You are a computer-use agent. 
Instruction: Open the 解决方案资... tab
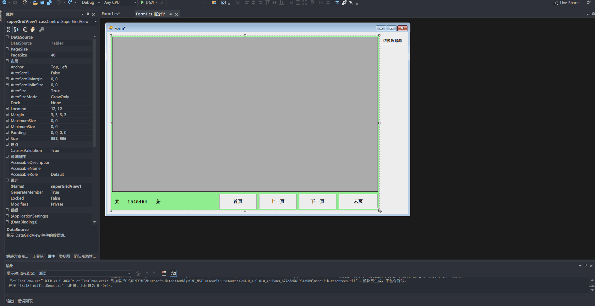pyautogui.click(x=17, y=256)
